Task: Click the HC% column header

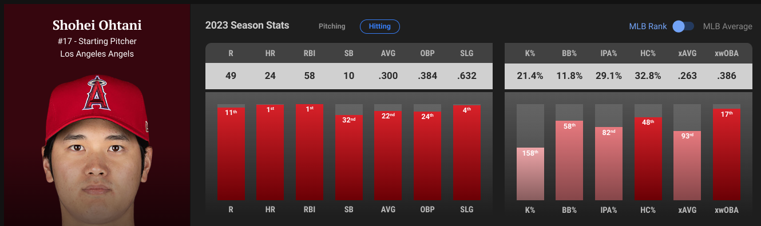Action: (648, 53)
